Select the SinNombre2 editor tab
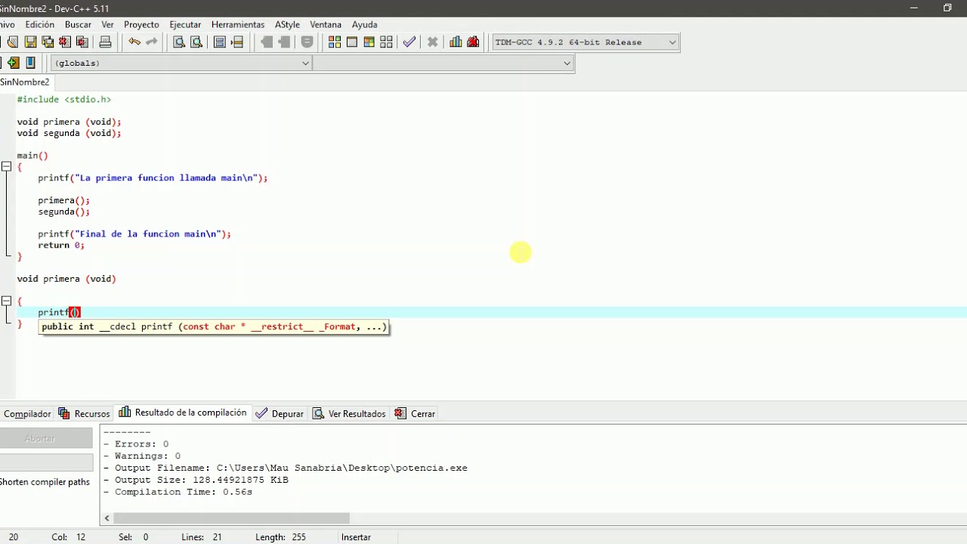The width and height of the screenshot is (967, 544). pyautogui.click(x=25, y=82)
